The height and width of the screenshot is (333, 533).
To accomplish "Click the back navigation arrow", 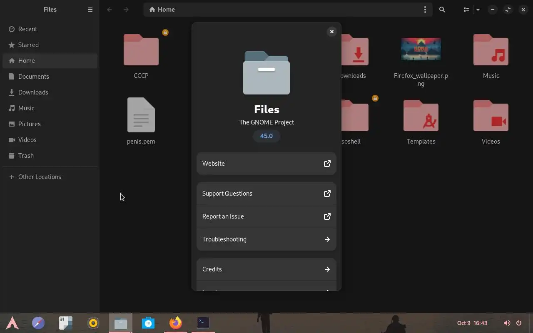I will click(x=110, y=10).
